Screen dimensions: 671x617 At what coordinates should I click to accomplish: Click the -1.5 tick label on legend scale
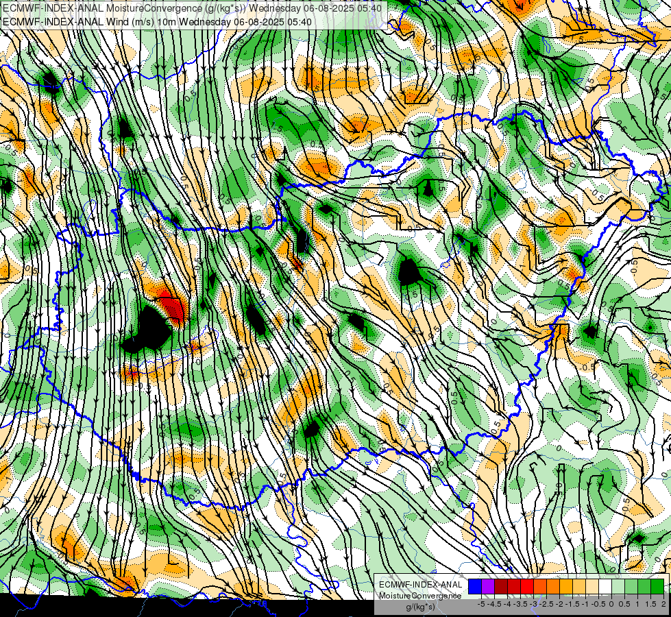(x=572, y=604)
